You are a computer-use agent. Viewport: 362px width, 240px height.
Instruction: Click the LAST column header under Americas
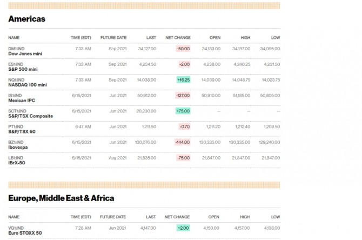pyautogui.click(x=151, y=38)
